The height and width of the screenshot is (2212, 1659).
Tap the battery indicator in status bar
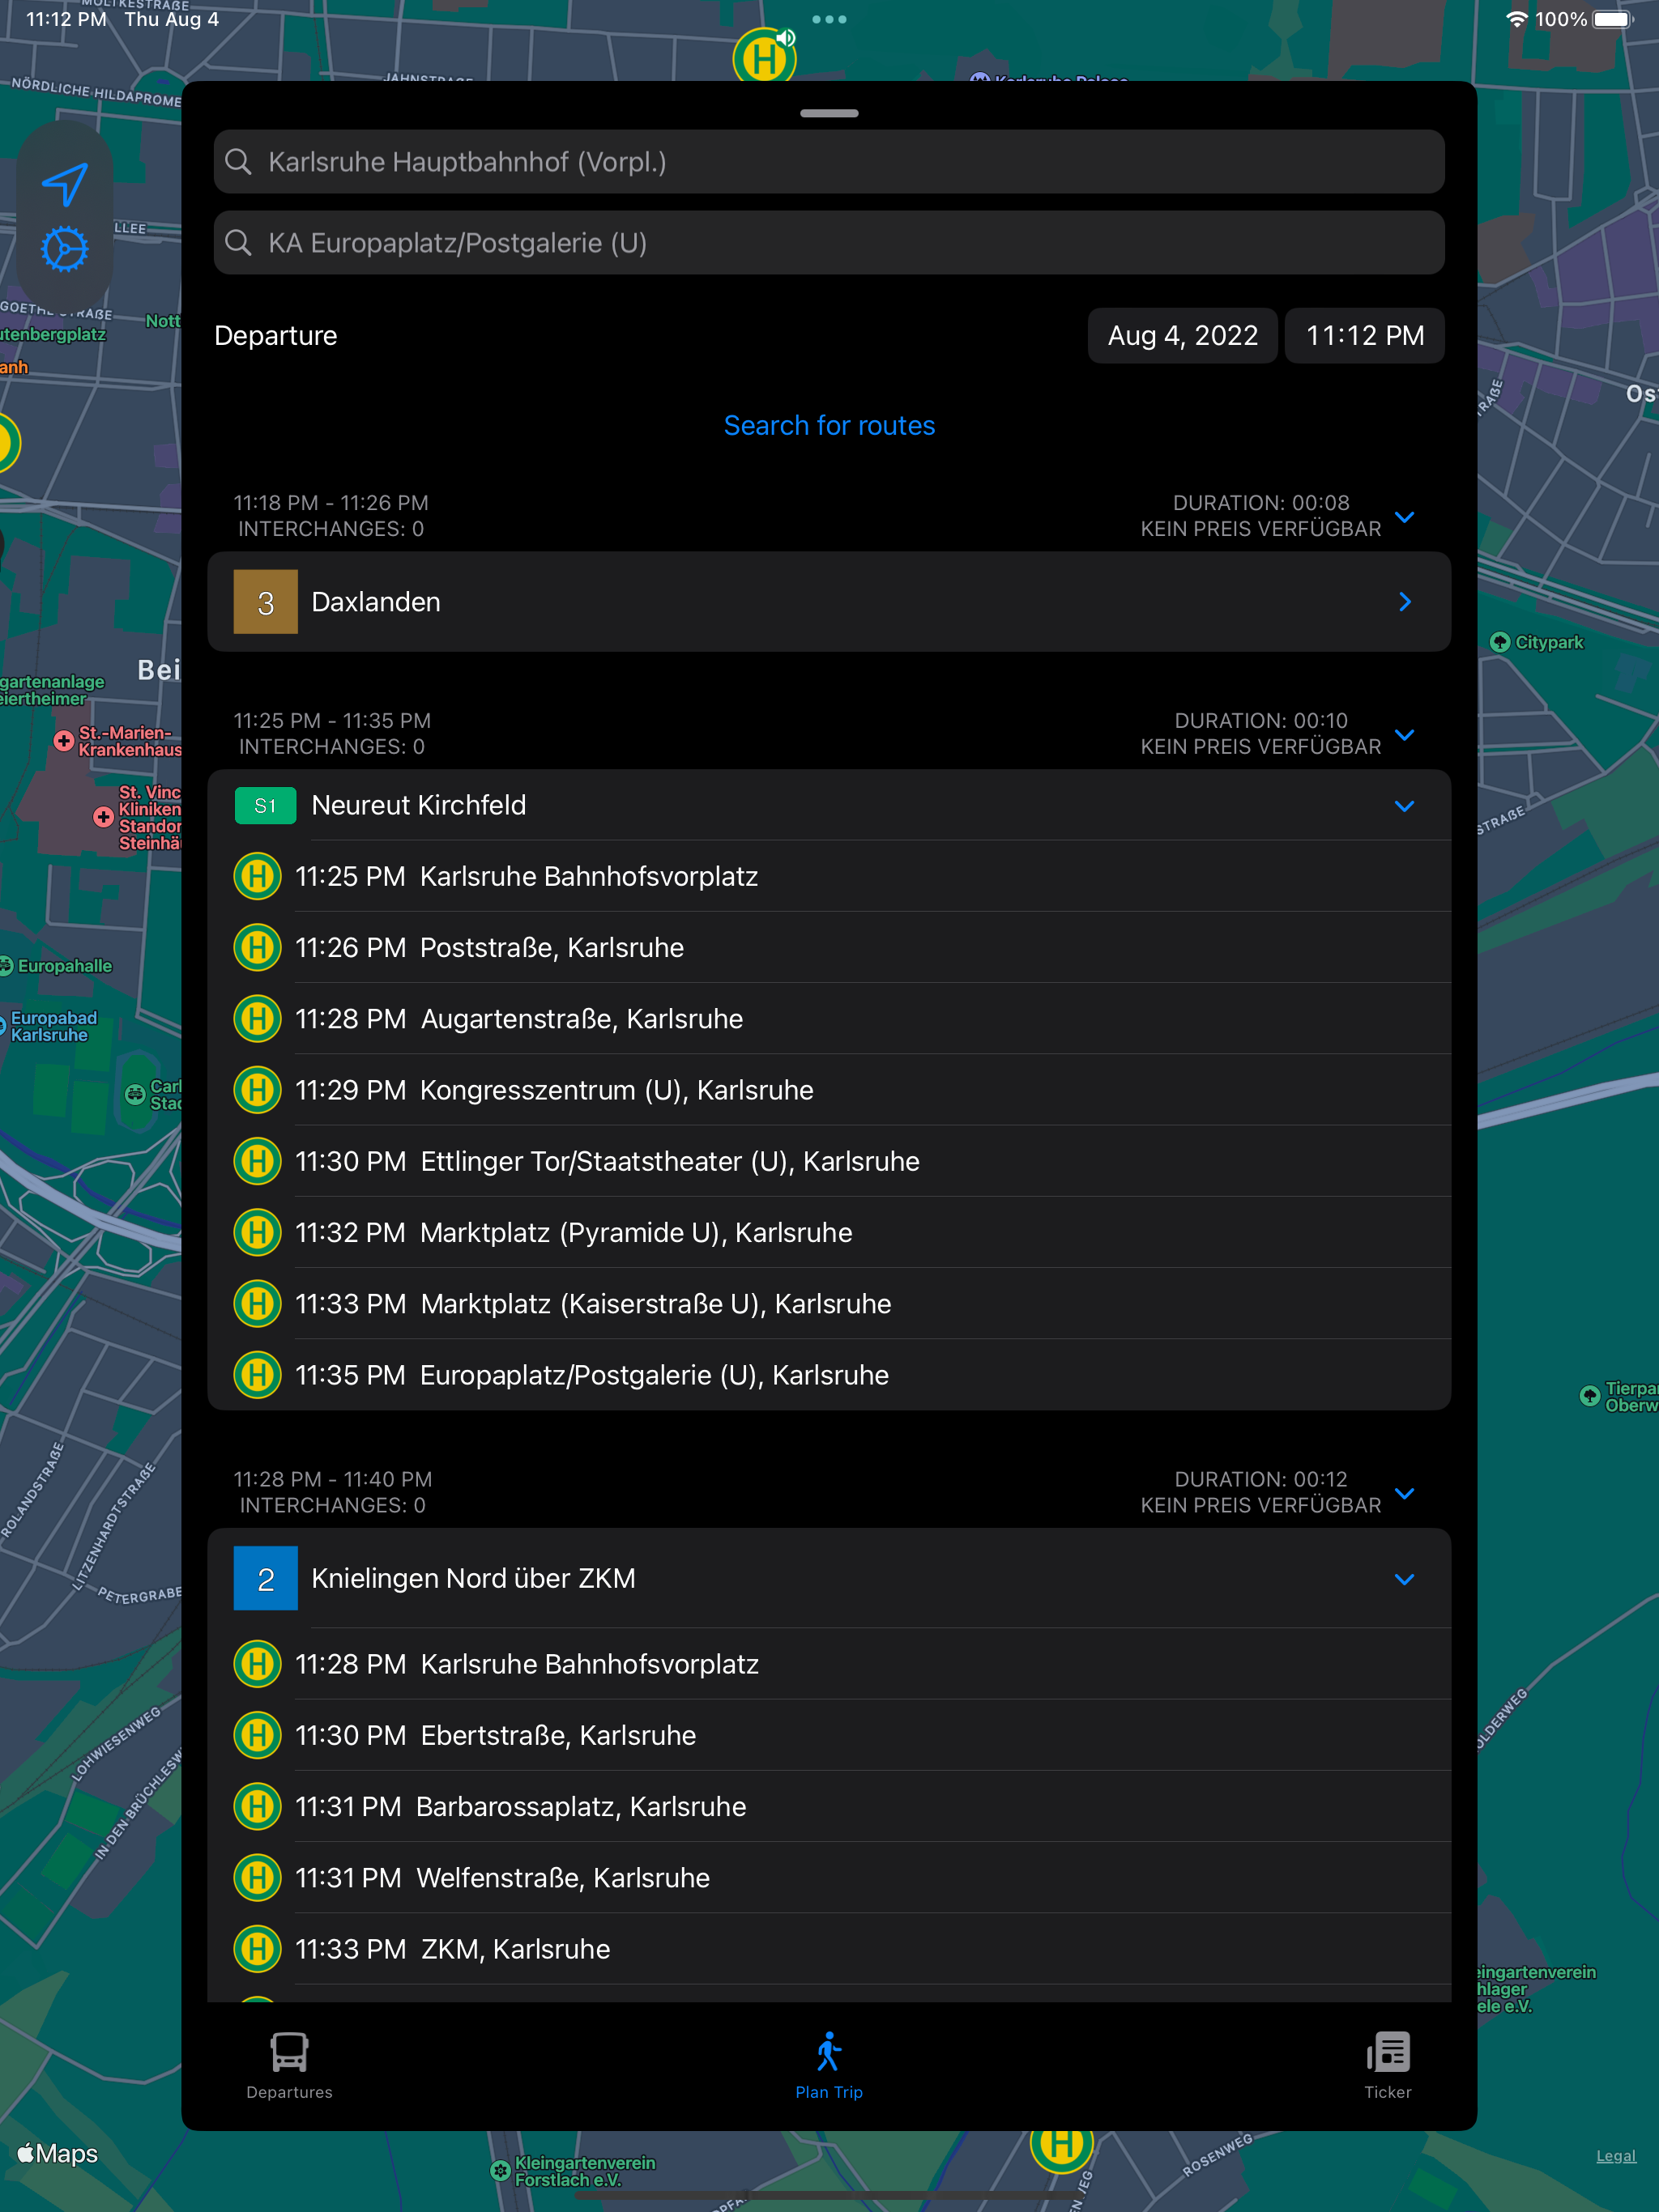coord(1613,19)
